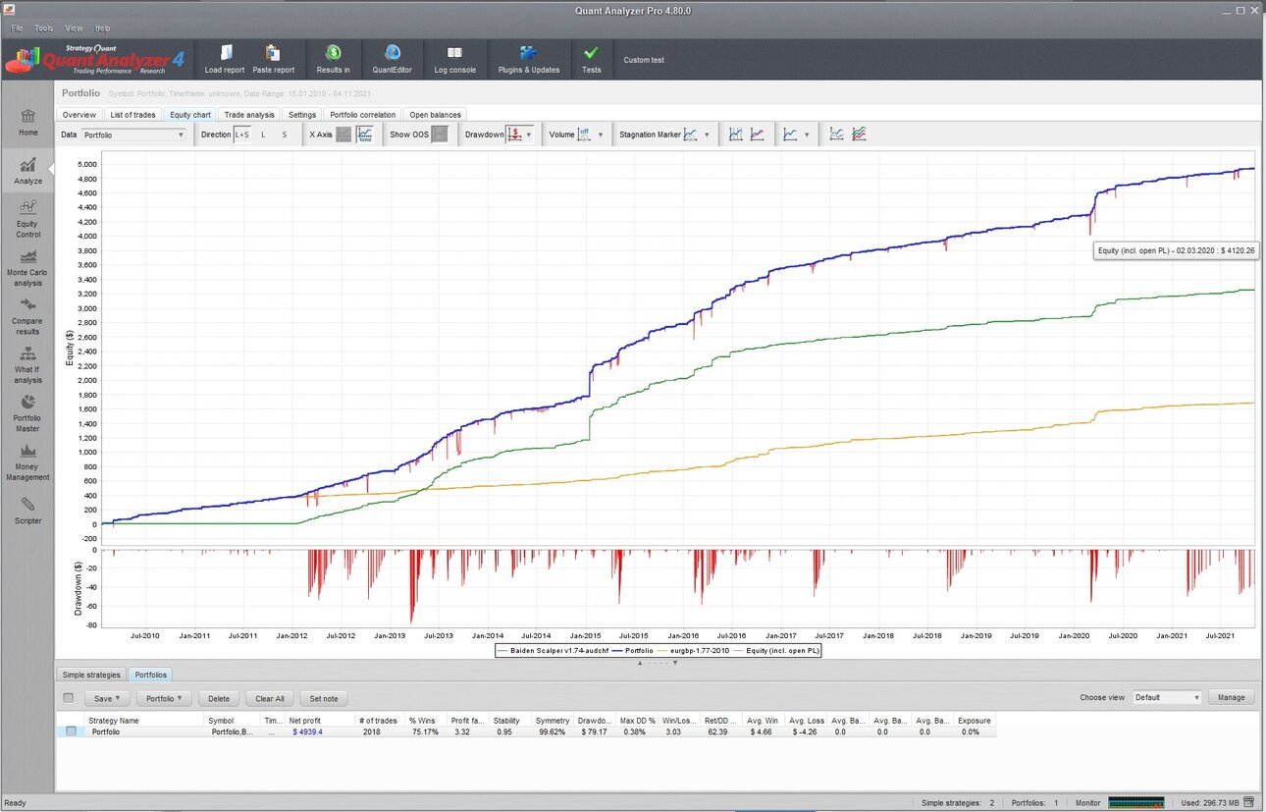The width and height of the screenshot is (1266, 812).
Task: Click Custom test in the toolbar
Action: (644, 60)
